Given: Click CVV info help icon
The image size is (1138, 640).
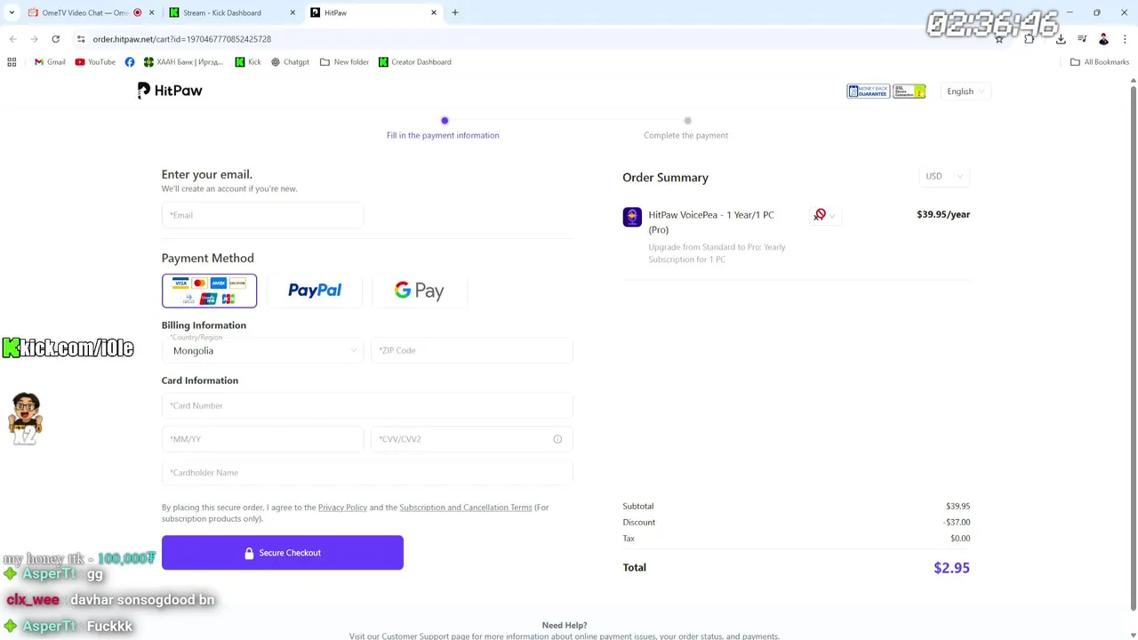Looking at the screenshot, I should (557, 439).
